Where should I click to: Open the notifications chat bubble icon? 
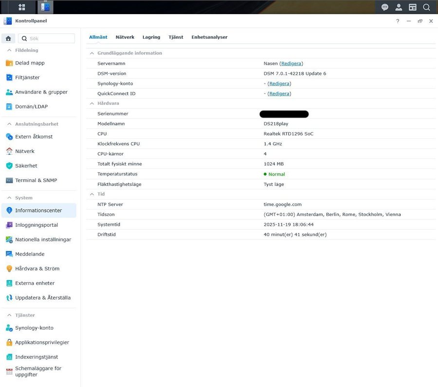coord(385,7)
